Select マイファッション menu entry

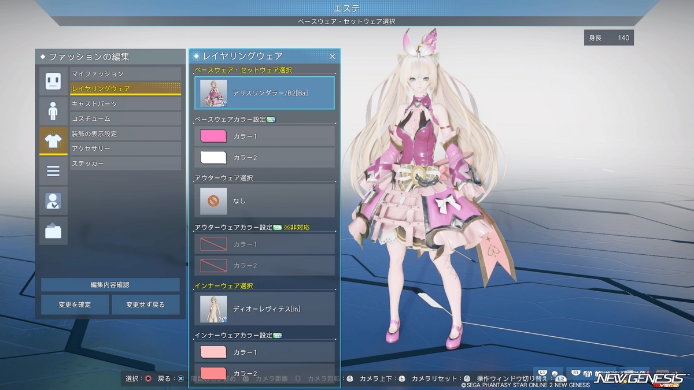[x=125, y=74]
